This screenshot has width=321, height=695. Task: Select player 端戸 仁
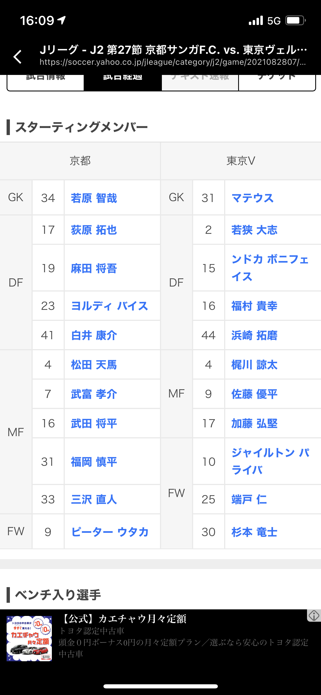click(x=249, y=499)
